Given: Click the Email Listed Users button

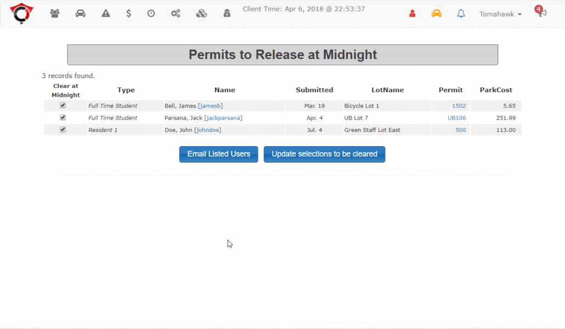Looking at the screenshot, I should pos(219,154).
